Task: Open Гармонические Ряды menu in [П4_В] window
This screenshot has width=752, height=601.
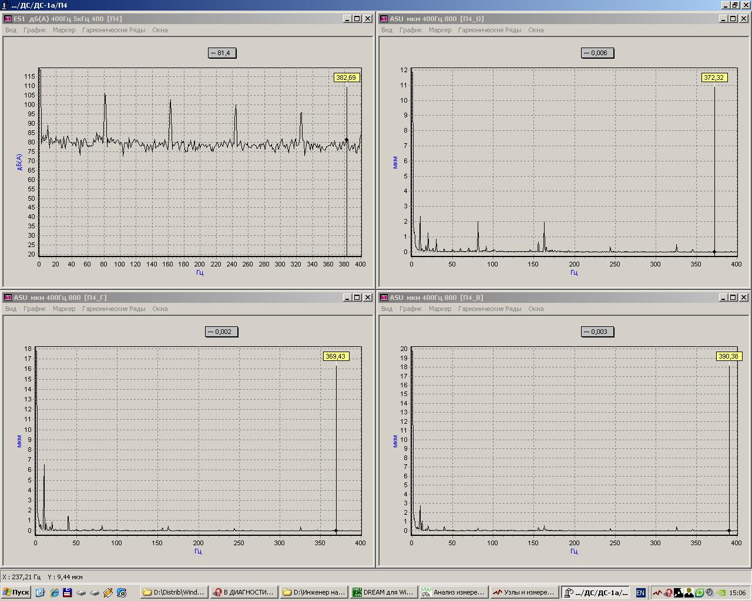Action: tap(490, 309)
